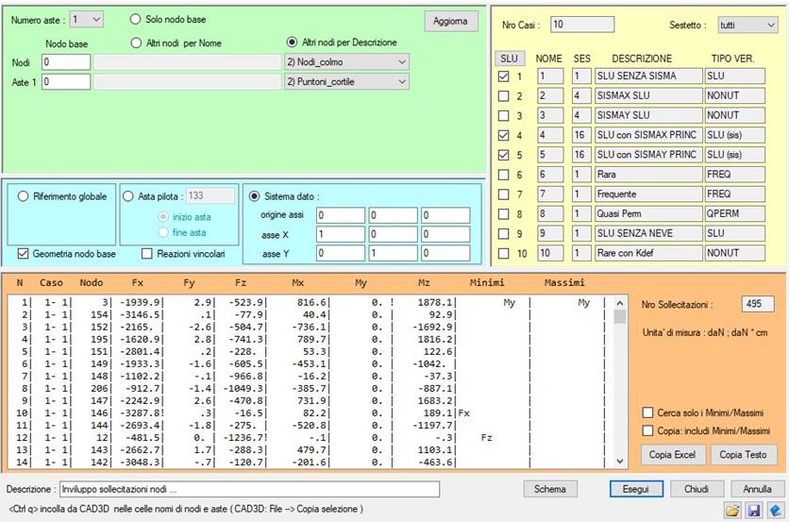Click the results list scroll-down arrow
Screen dimensions: 789x522
pyautogui.click(x=619, y=461)
